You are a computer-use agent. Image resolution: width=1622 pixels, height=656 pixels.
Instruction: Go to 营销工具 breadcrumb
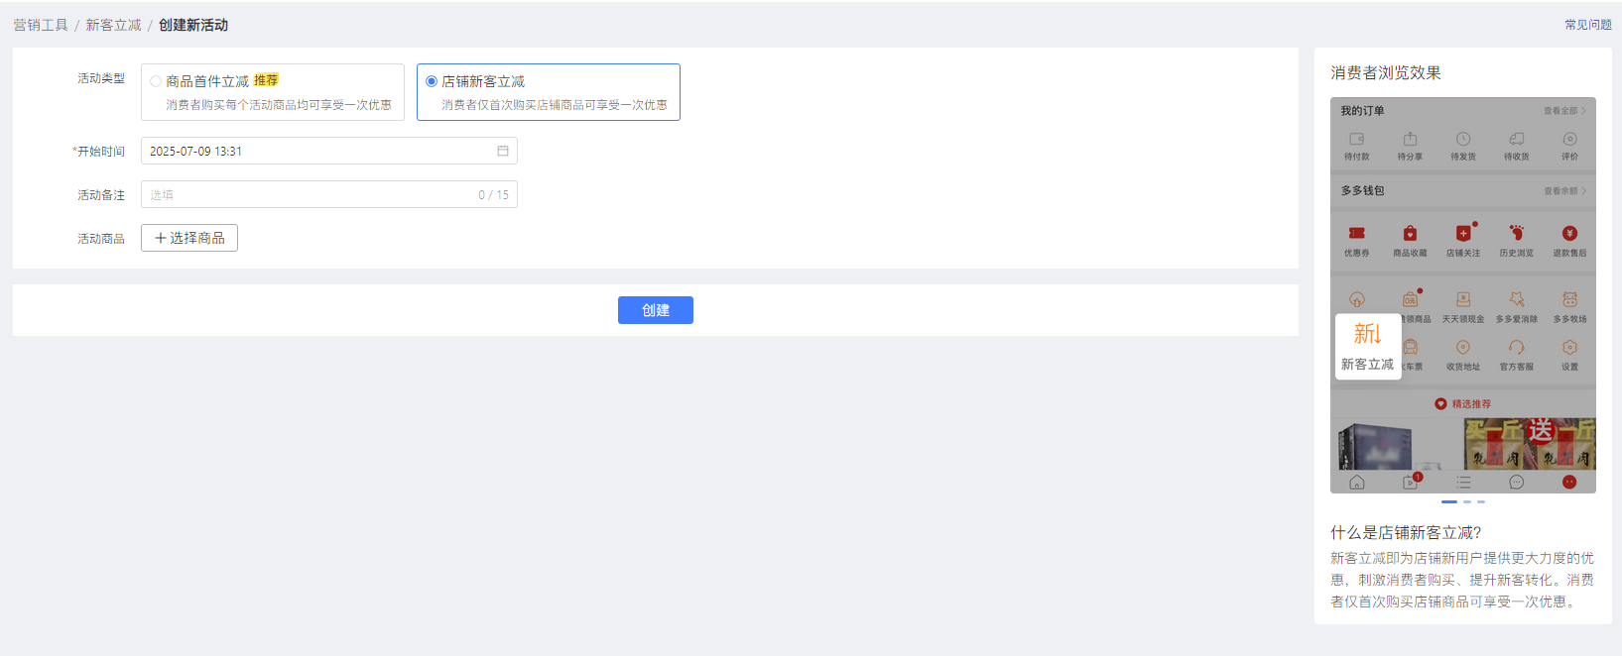(41, 25)
